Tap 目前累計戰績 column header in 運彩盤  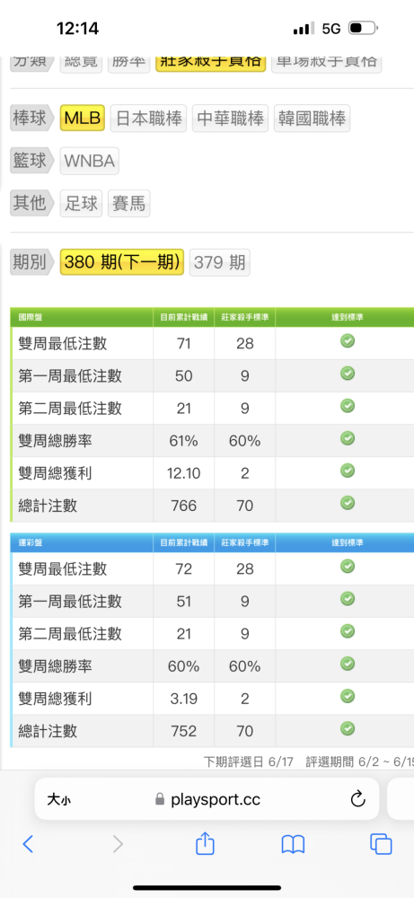pos(184,542)
